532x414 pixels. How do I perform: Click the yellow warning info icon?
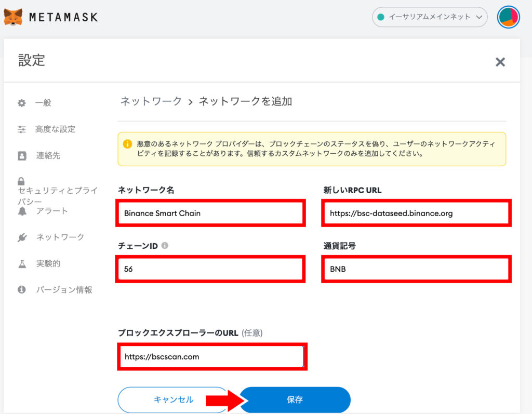coord(127,144)
